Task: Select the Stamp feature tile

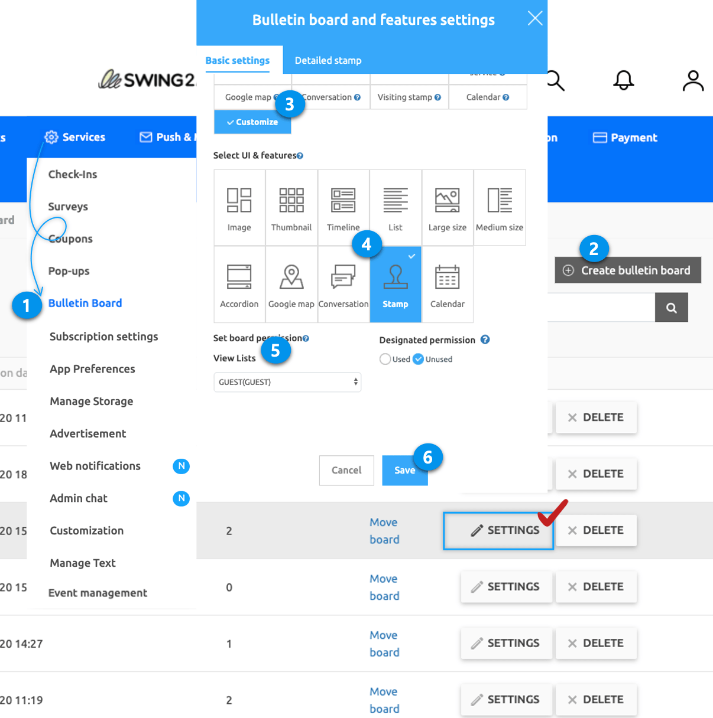Action: point(396,284)
